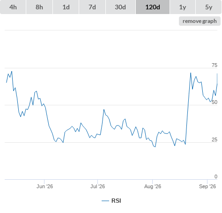Click the 25 level gridline label
222x213 pixels.
tap(215, 140)
